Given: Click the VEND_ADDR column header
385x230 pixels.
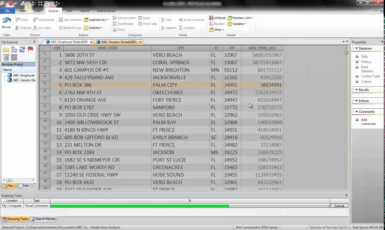Looking at the screenshot, I should point(107,48).
